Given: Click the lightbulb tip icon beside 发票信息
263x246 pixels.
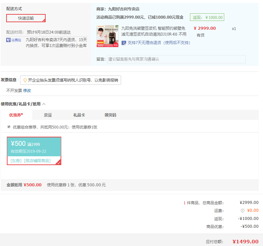Looking at the screenshot, I should (25, 80).
